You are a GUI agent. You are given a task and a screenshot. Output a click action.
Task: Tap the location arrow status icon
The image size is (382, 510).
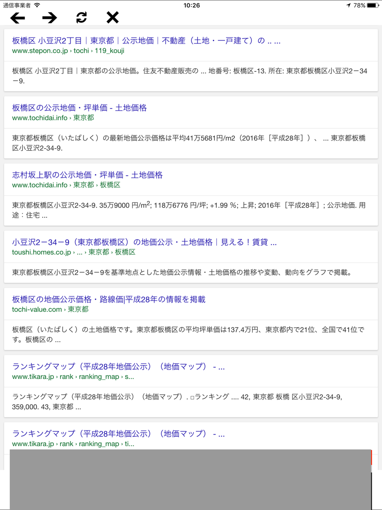tap(348, 5)
